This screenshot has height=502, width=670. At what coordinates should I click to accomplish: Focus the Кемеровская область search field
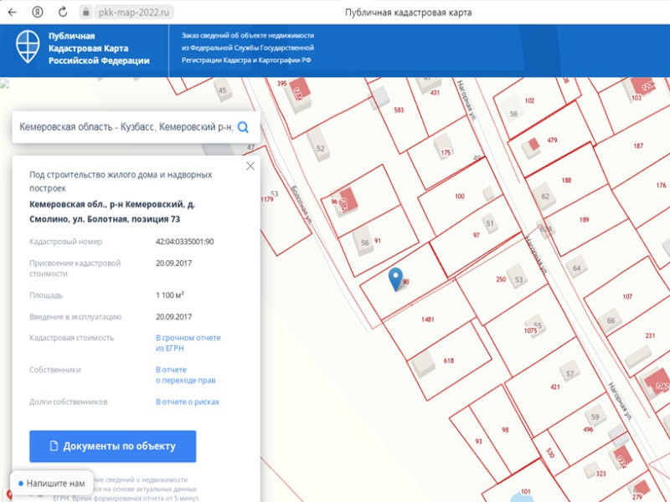(124, 127)
